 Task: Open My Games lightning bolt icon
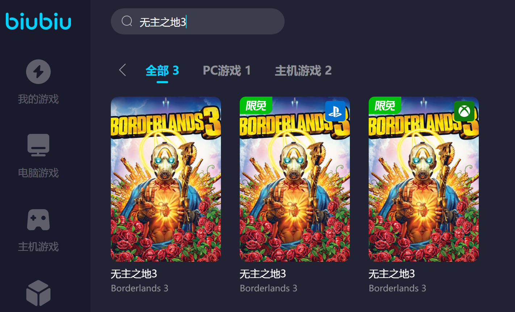point(38,72)
